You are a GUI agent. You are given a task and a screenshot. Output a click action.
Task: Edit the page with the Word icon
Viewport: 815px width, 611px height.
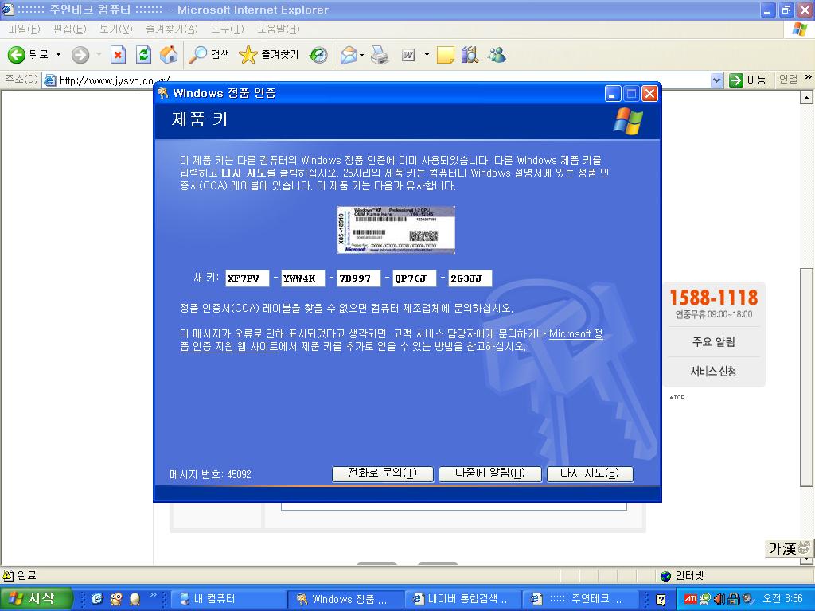[408, 55]
